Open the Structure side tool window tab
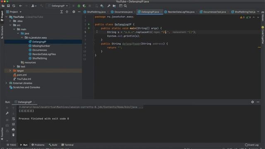Viewport: 265px width, 149px height. (2, 32)
